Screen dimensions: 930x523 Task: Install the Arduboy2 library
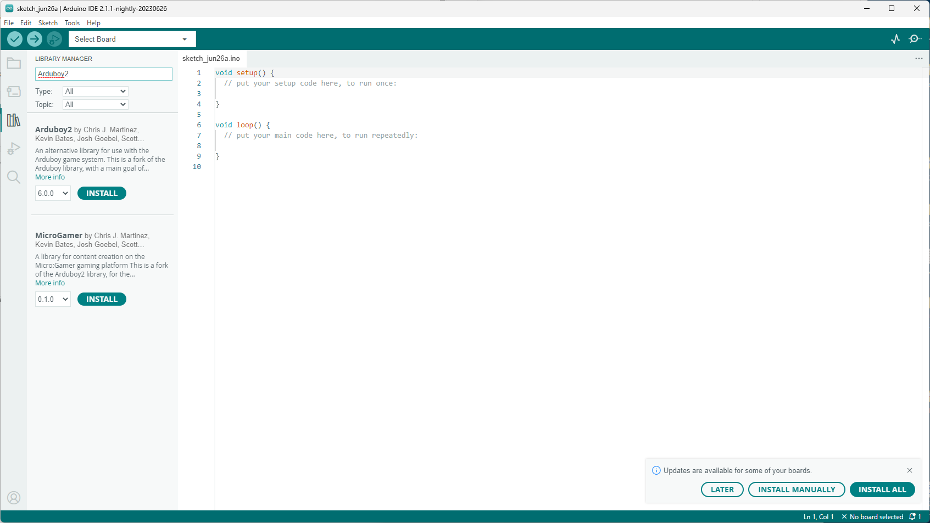click(x=102, y=193)
